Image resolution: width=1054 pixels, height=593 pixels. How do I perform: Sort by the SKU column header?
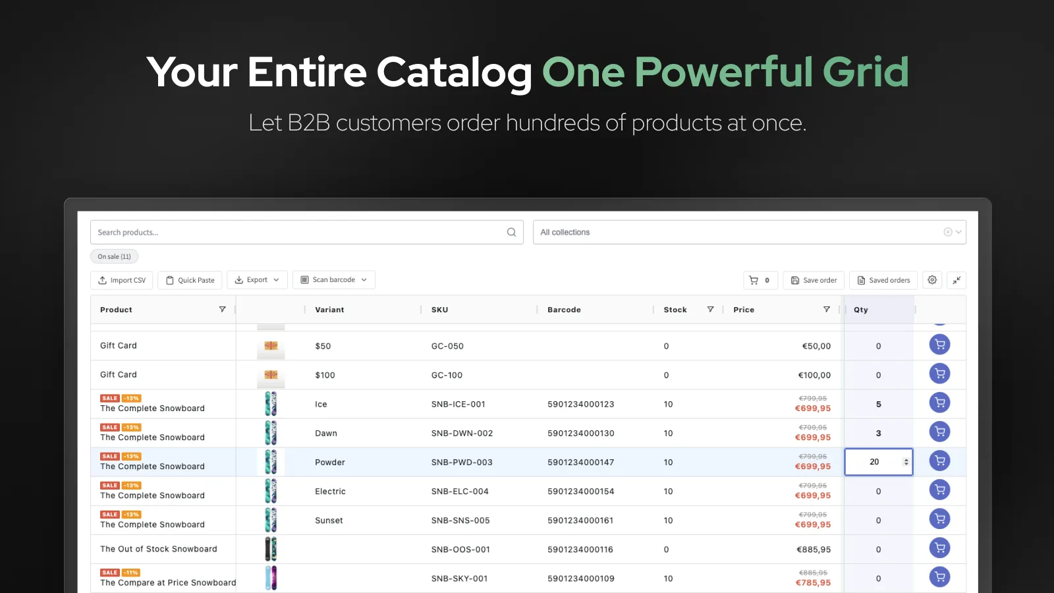point(439,310)
